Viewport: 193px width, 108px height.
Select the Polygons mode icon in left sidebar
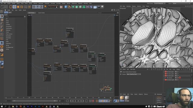tap(2, 31)
